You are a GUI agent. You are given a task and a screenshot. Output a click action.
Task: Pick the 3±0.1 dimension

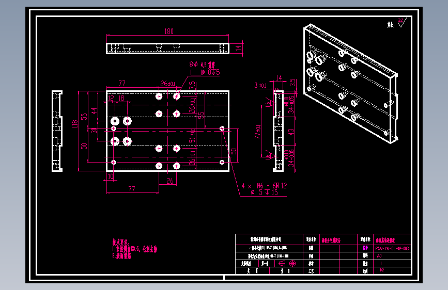click(x=260, y=85)
